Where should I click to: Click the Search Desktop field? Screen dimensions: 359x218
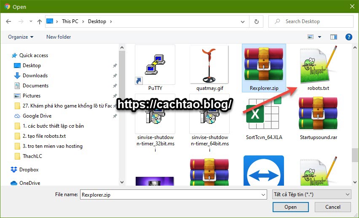[311, 21]
